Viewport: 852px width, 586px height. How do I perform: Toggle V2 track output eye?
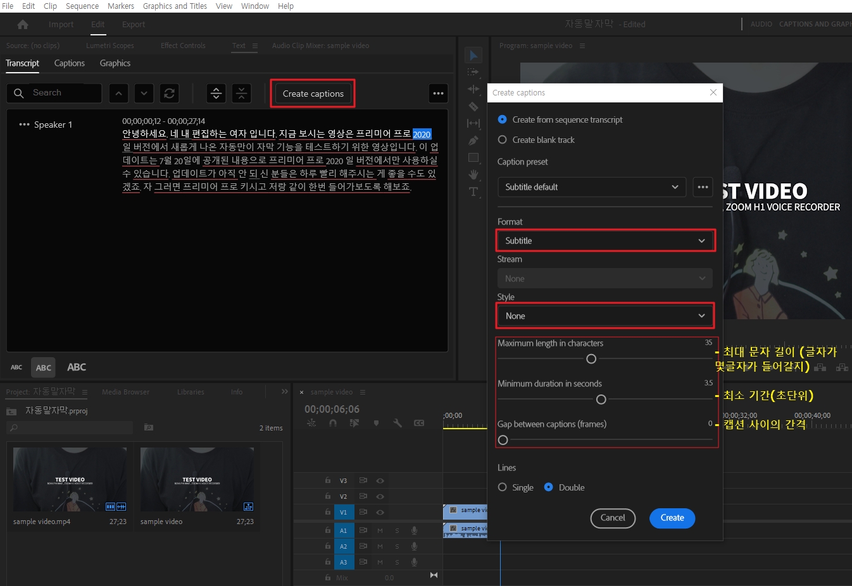[x=380, y=496]
